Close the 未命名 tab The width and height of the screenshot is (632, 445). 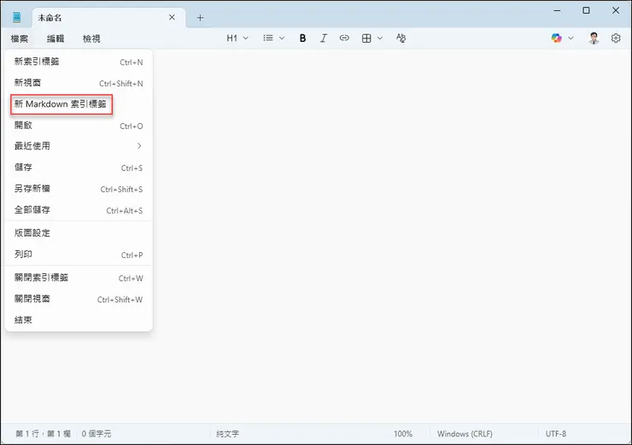point(172,17)
